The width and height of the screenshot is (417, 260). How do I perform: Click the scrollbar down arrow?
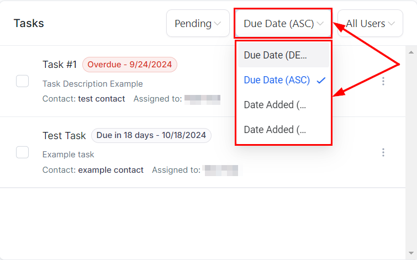410,253
